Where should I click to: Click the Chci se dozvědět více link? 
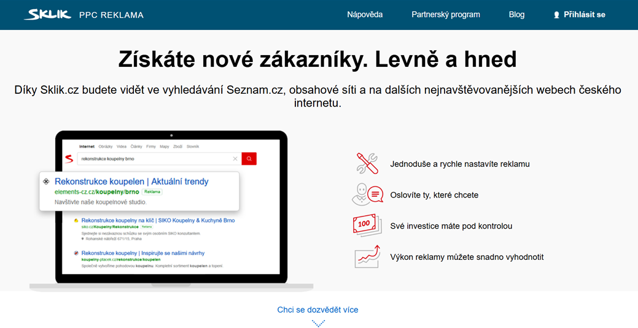pos(318,310)
